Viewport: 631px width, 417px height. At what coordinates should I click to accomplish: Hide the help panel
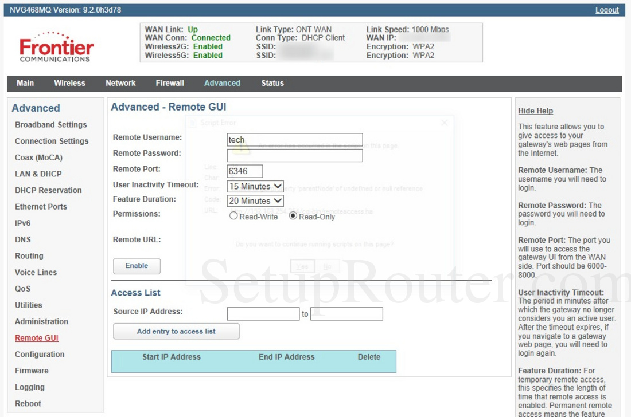[535, 111]
